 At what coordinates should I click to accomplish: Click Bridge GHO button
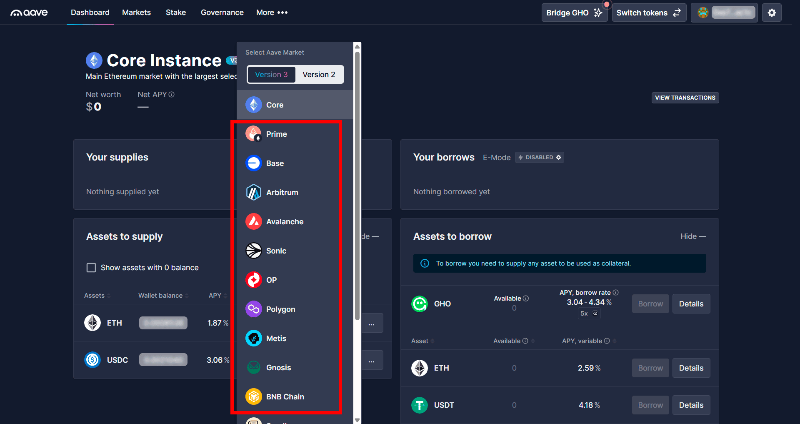[575, 13]
